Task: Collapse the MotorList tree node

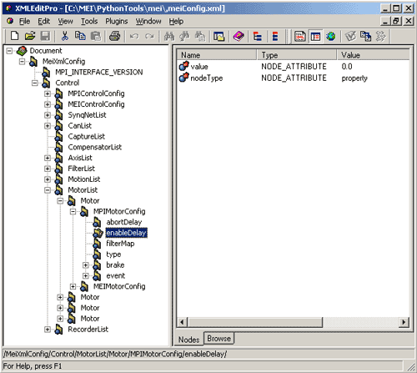Action: click(48, 190)
